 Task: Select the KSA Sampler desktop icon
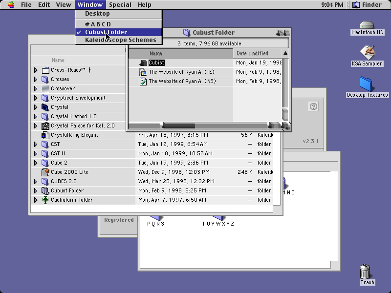tap(368, 52)
